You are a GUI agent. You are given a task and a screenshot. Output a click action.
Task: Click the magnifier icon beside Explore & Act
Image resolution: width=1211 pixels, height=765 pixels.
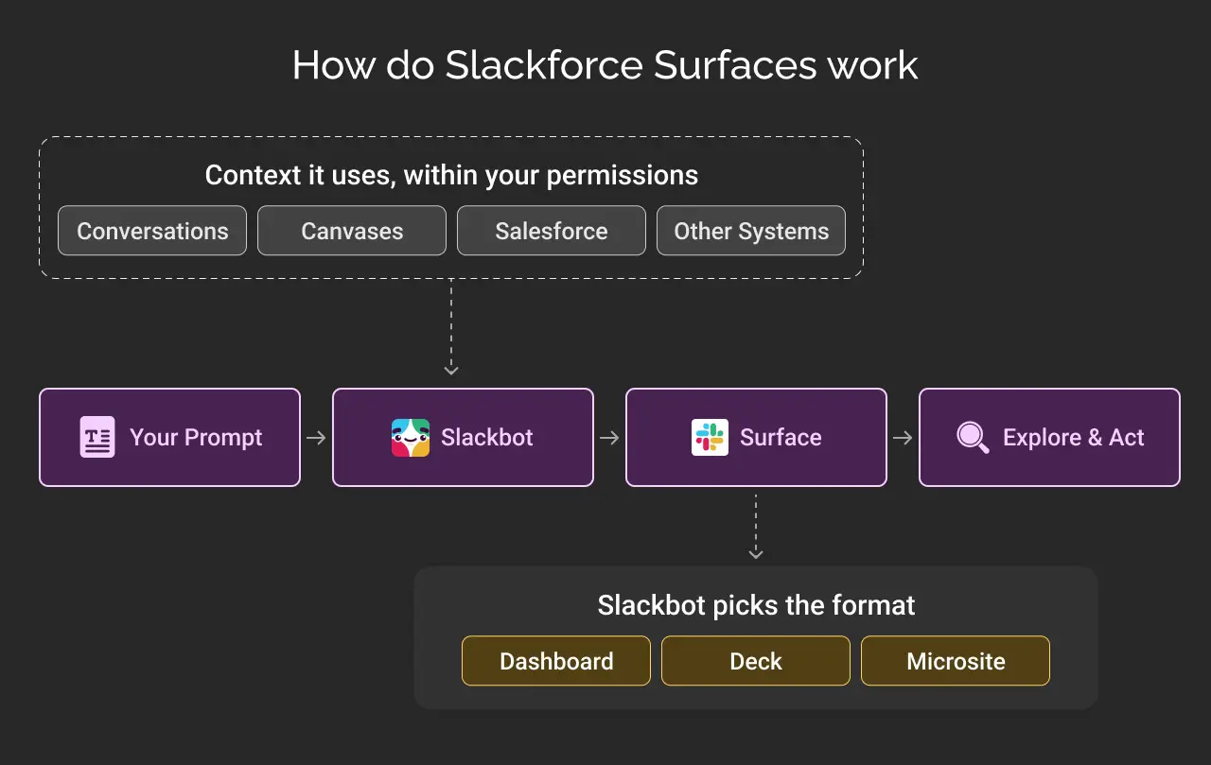click(973, 438)
